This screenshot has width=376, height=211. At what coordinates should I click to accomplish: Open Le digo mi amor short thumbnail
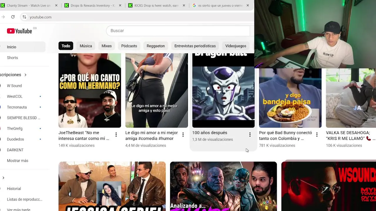157,91
